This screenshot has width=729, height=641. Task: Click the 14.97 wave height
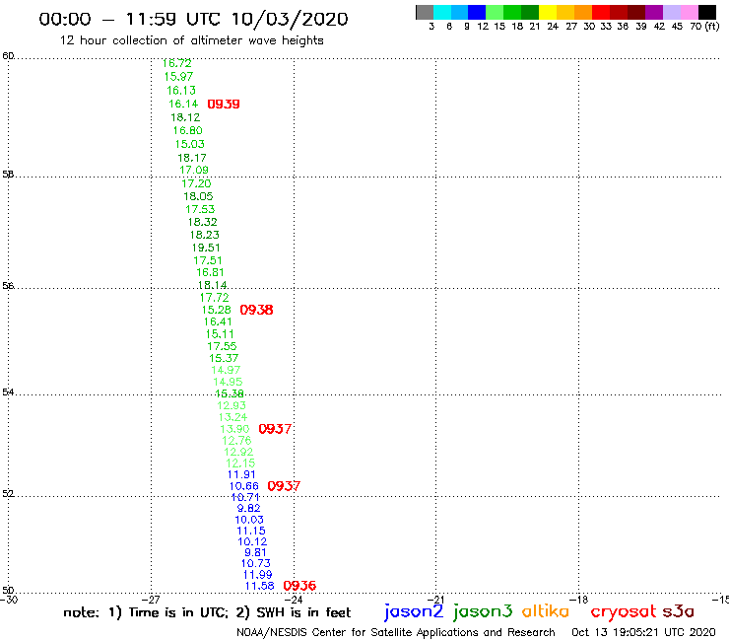coord(226,370)
